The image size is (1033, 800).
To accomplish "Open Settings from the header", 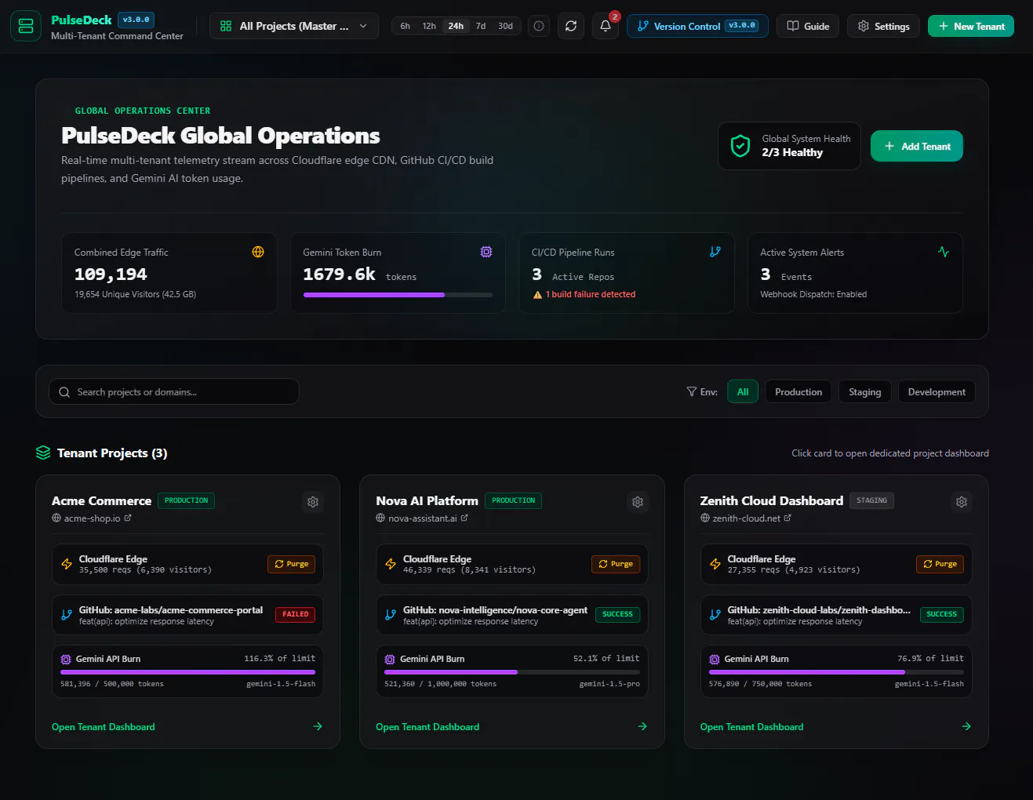I will tap(883, 26).
